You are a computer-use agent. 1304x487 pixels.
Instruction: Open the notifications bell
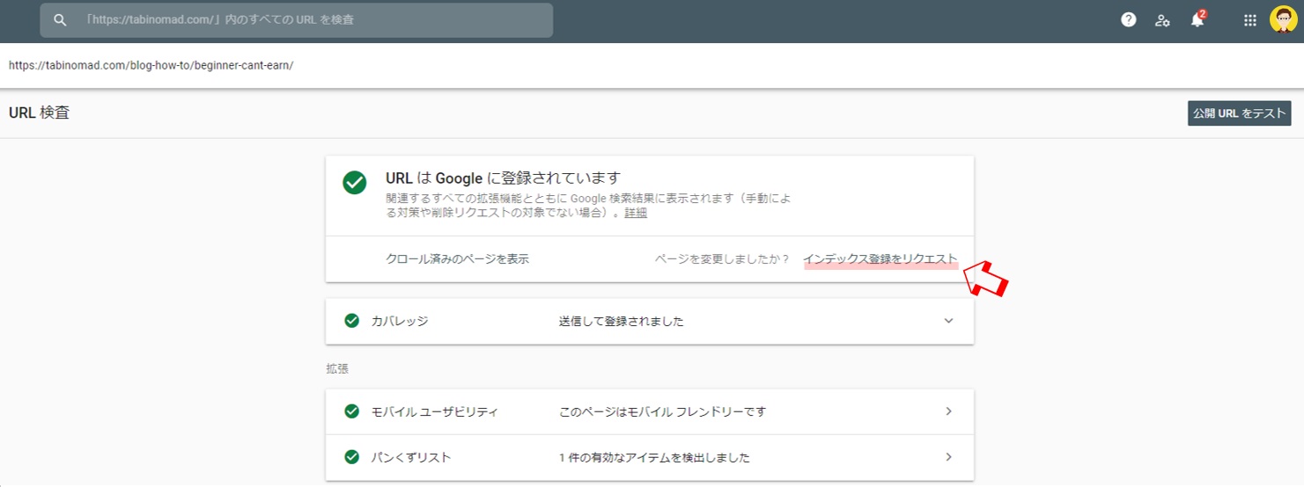click(1197, 19)
